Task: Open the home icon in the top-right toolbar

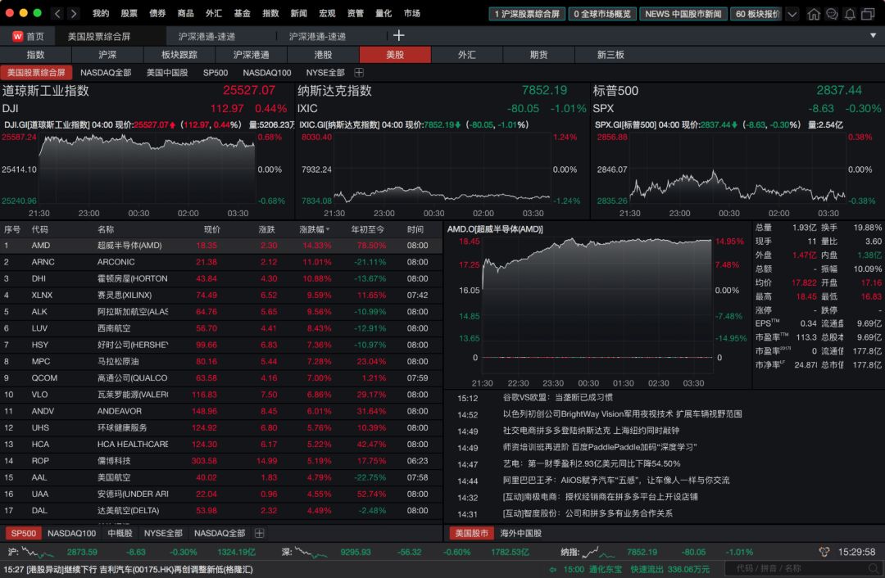Action: [814, 14]
